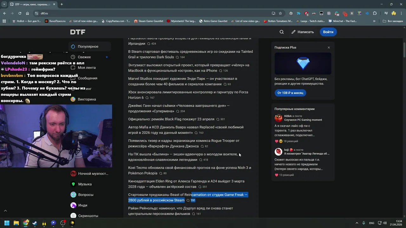Reload the page

20,13
